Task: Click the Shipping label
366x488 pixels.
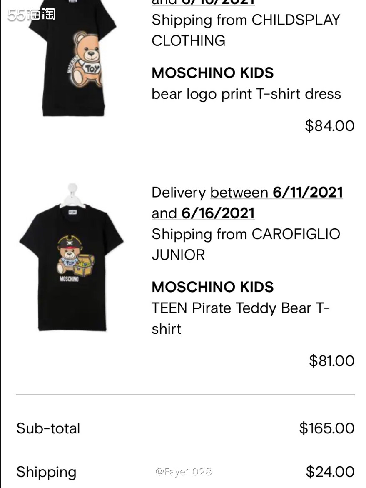Action: tap(46, 472)
